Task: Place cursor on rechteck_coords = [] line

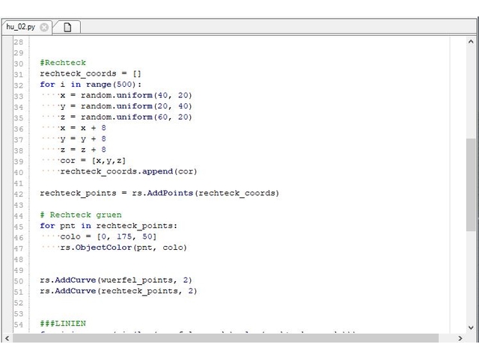Action: coord(91,73)
